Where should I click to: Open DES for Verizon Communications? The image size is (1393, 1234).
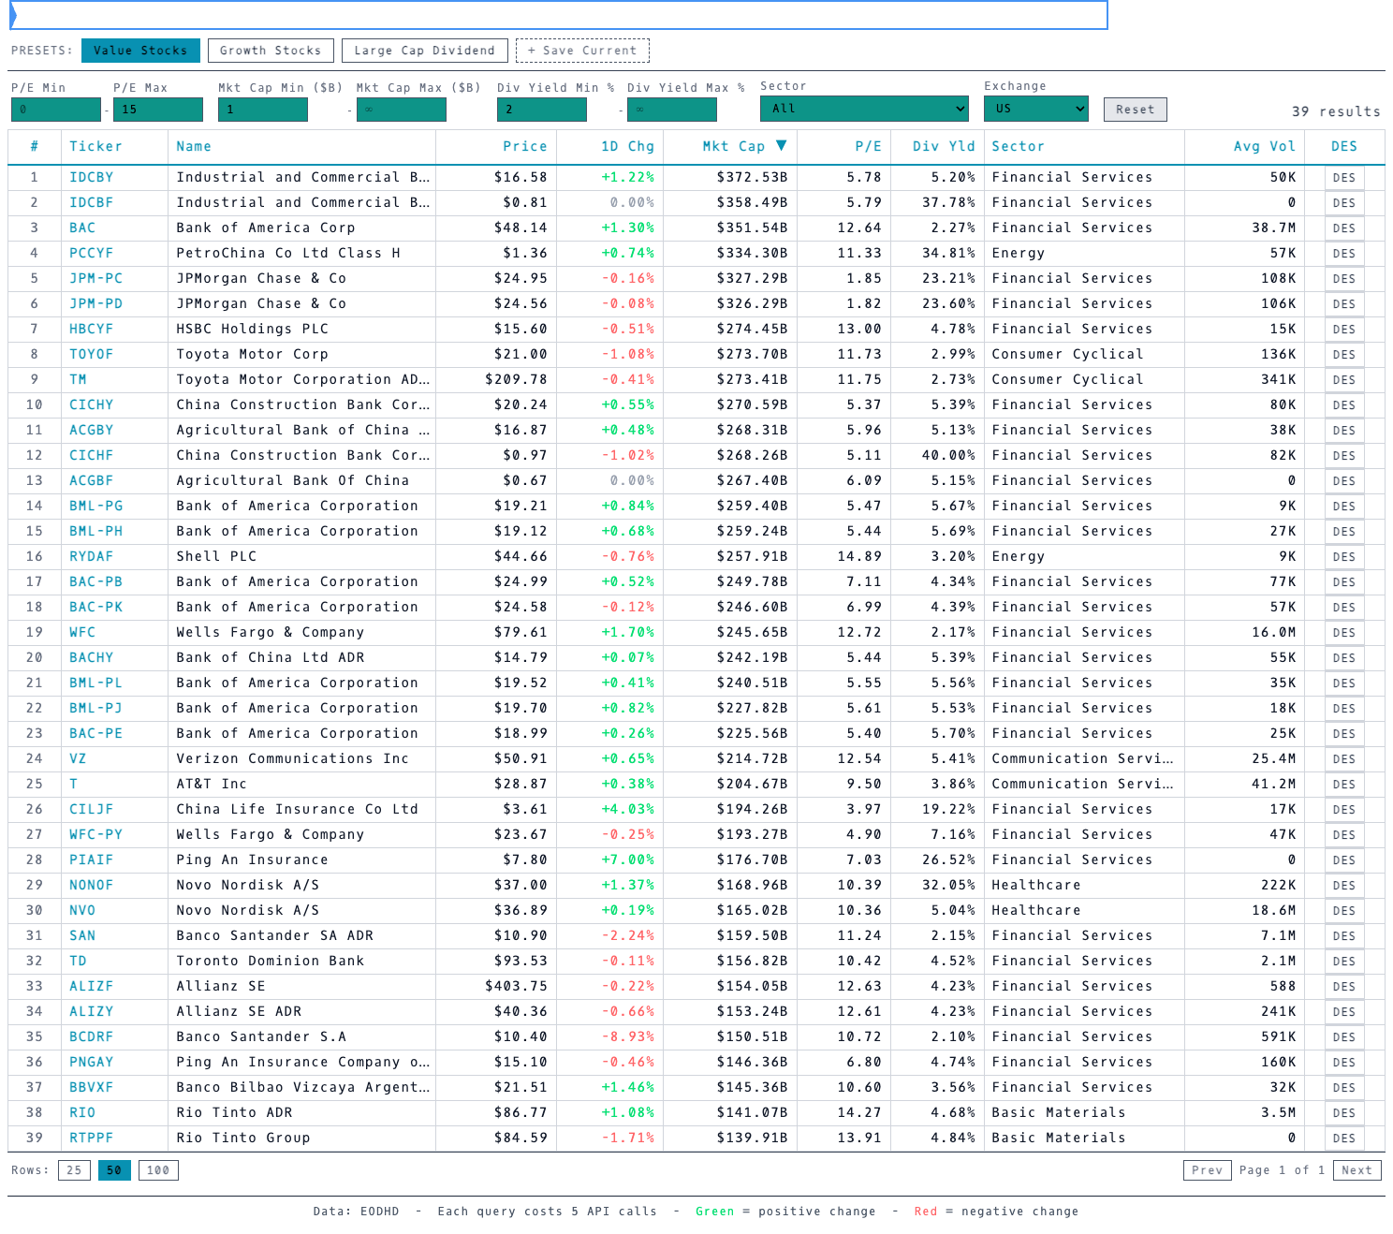click(1343, 758)
